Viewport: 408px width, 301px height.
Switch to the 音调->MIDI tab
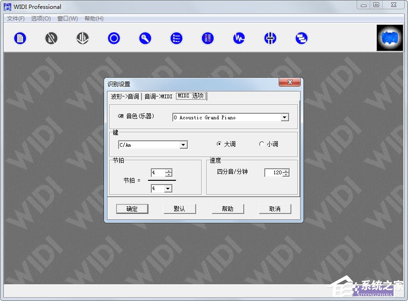(x=158, y=96)
